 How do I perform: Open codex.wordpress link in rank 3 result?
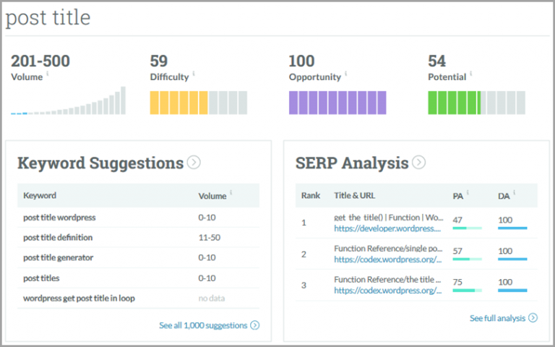click(x=387, y=291)
